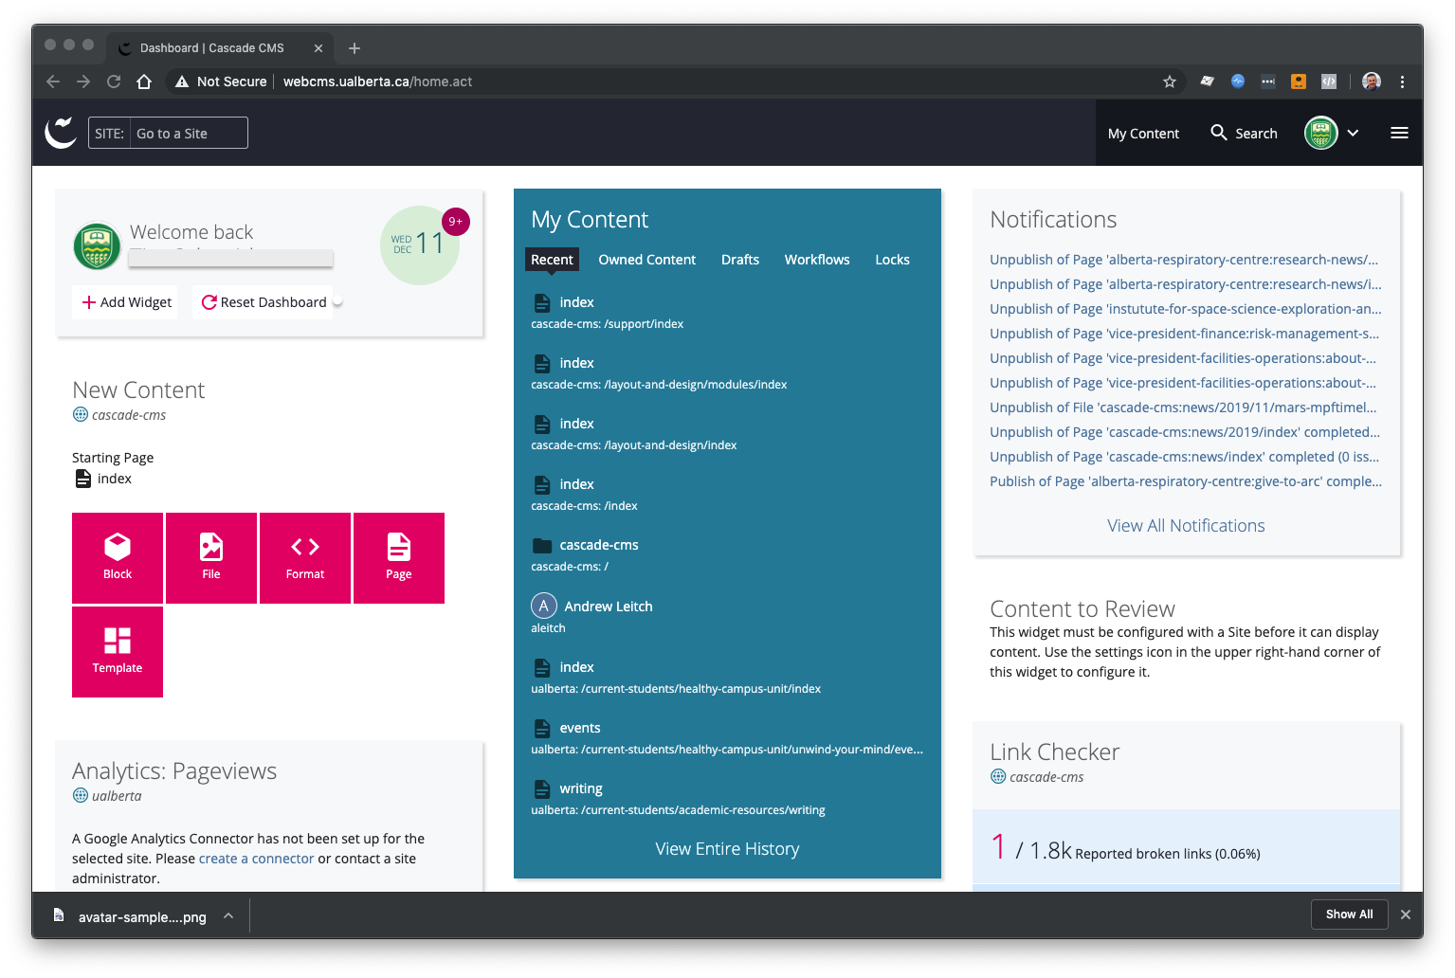Screen dimensions: 1455x978
Task: Go back with browser back arrow
Action: click(x=53, y=81)
